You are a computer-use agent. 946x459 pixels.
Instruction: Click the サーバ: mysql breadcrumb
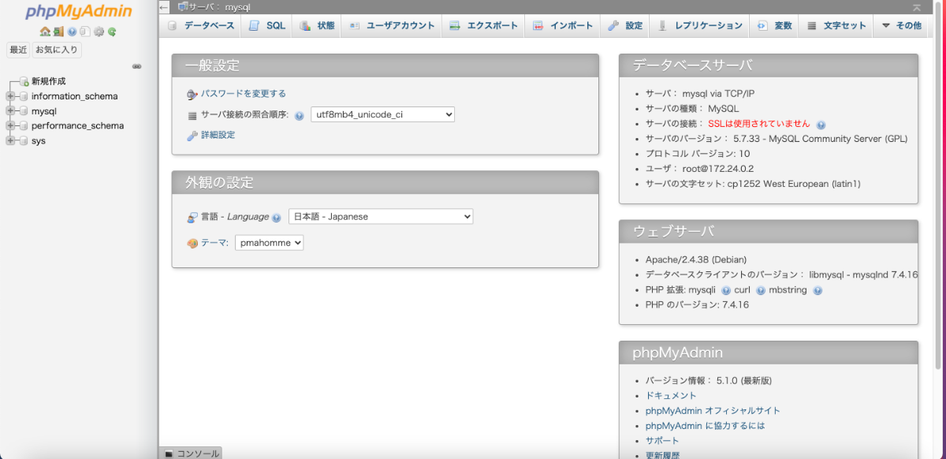click(x=219, y=6)
